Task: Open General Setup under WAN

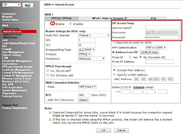Action: pyautogui.click(x=12, y=28)
